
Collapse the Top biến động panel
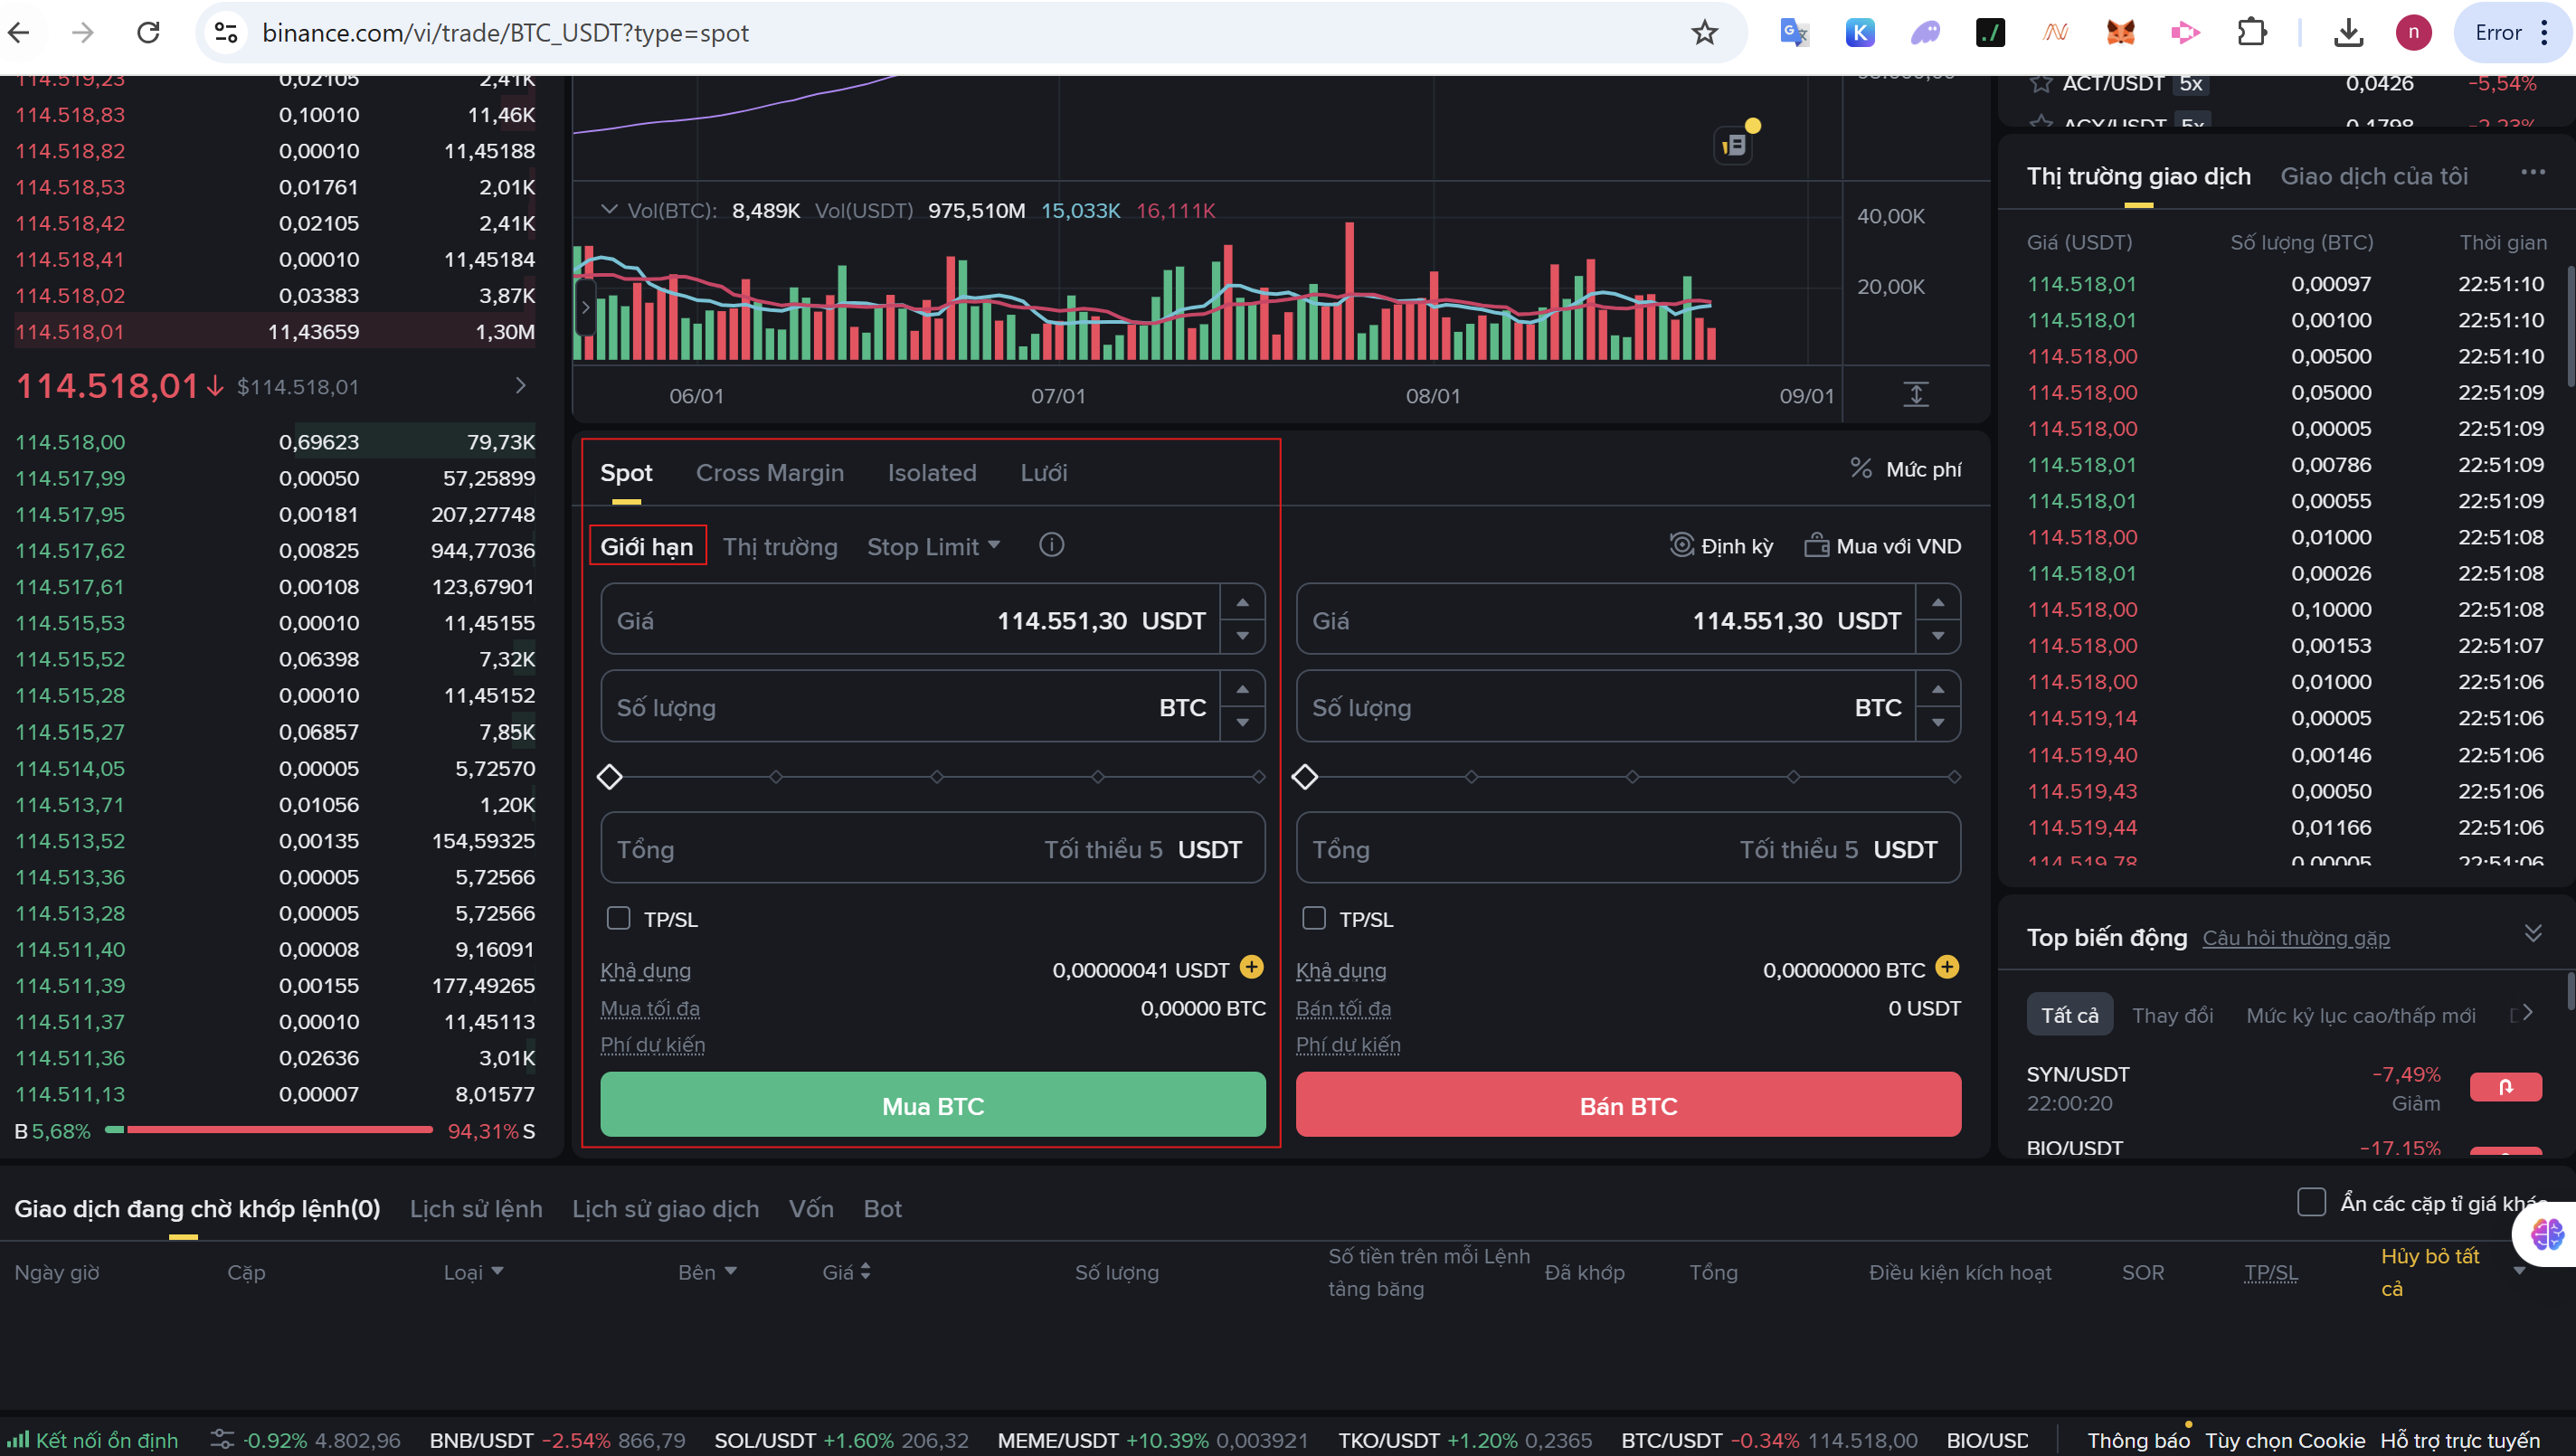tap(2532, 934)
